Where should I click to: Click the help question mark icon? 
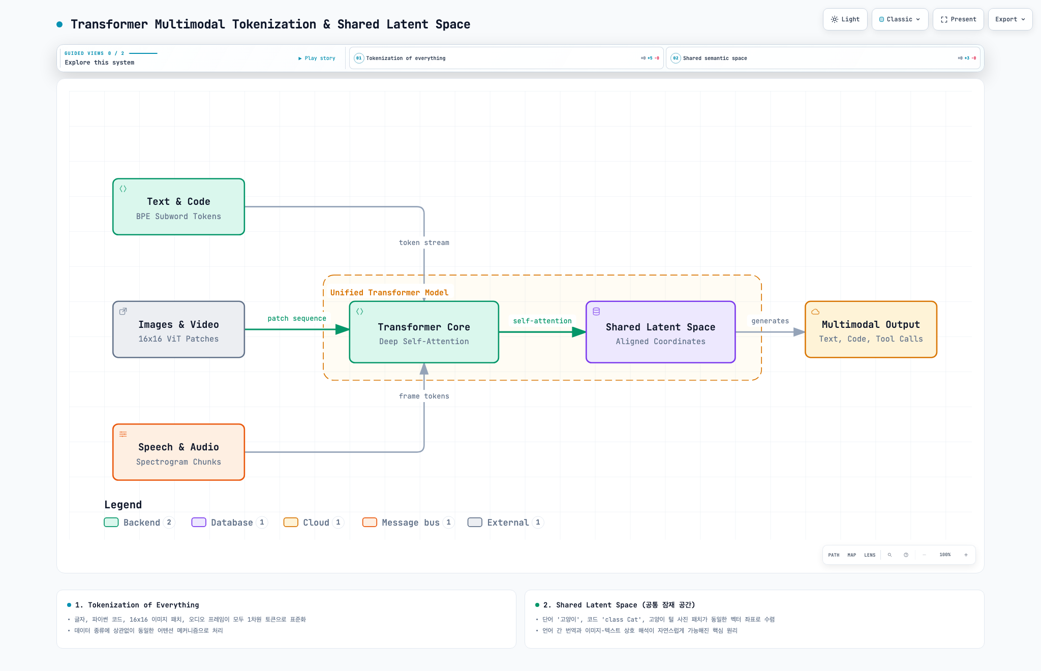(x=906, y=555)
